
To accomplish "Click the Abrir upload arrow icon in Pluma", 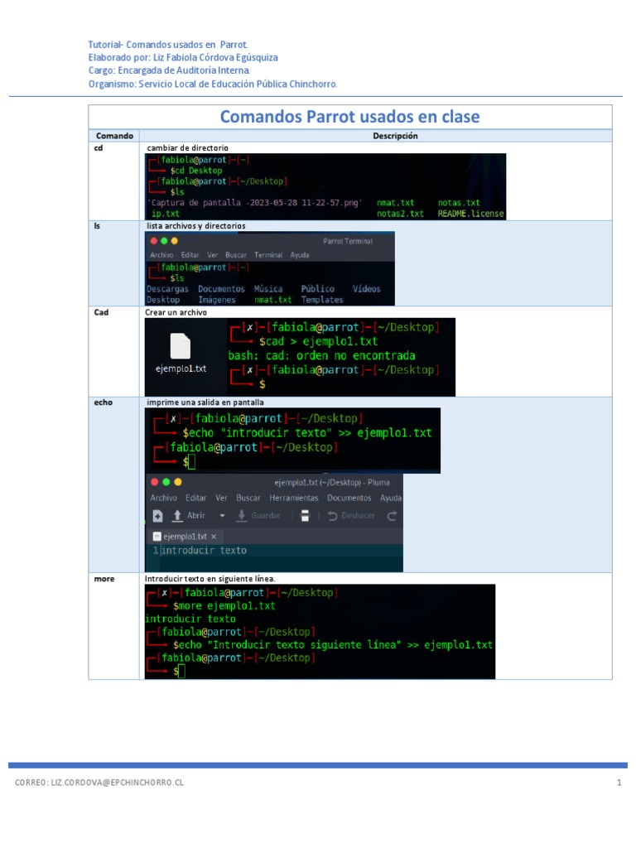I will tap(177, 516).
